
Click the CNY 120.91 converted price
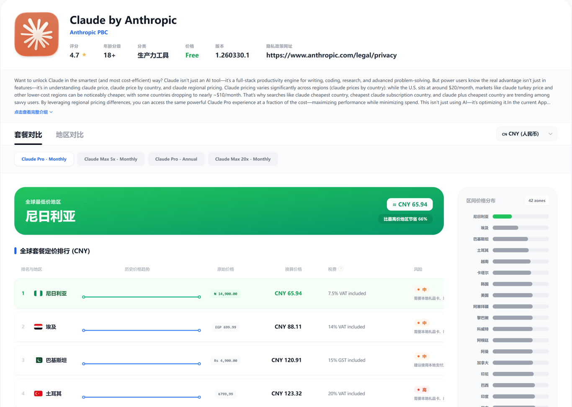[x=286, y=360]
